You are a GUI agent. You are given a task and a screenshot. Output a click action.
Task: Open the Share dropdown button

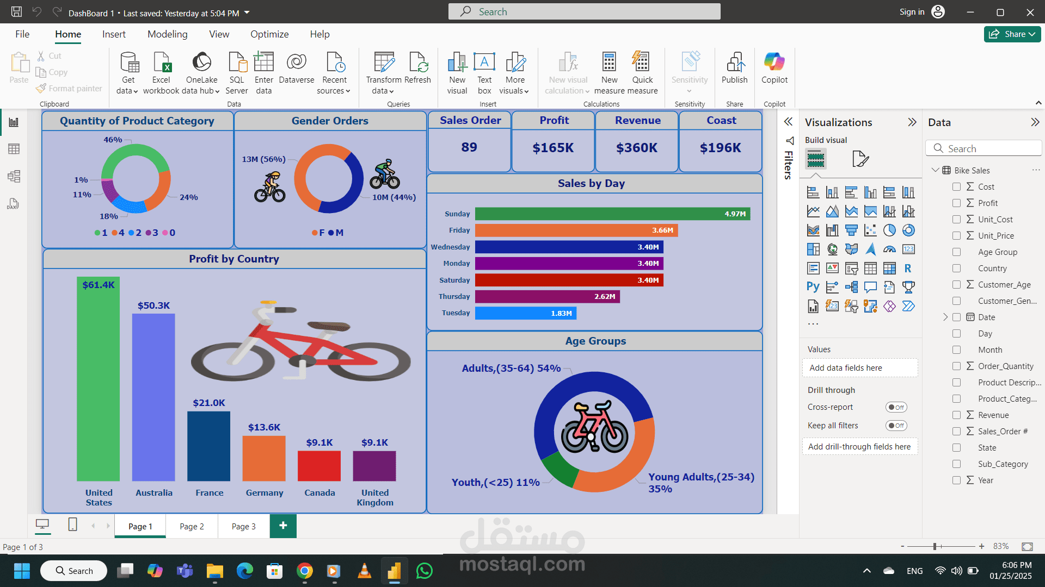point(1012,34)
